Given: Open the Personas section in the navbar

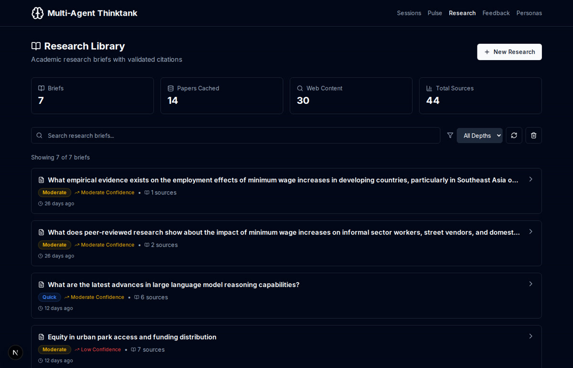Looking at the screenshot, I should [x=529, y=13].
